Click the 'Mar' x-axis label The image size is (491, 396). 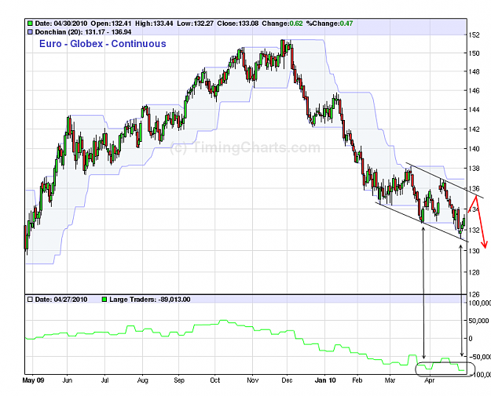coord(390,380)
